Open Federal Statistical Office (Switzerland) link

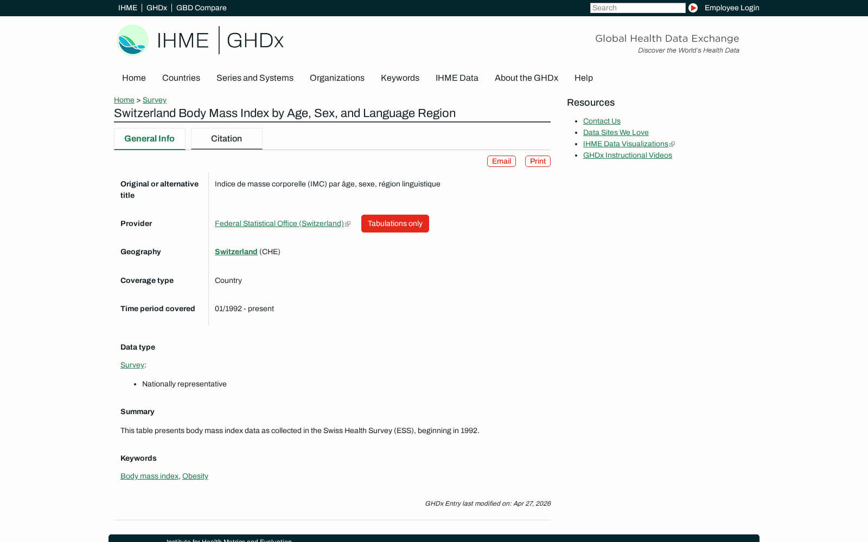279,223
